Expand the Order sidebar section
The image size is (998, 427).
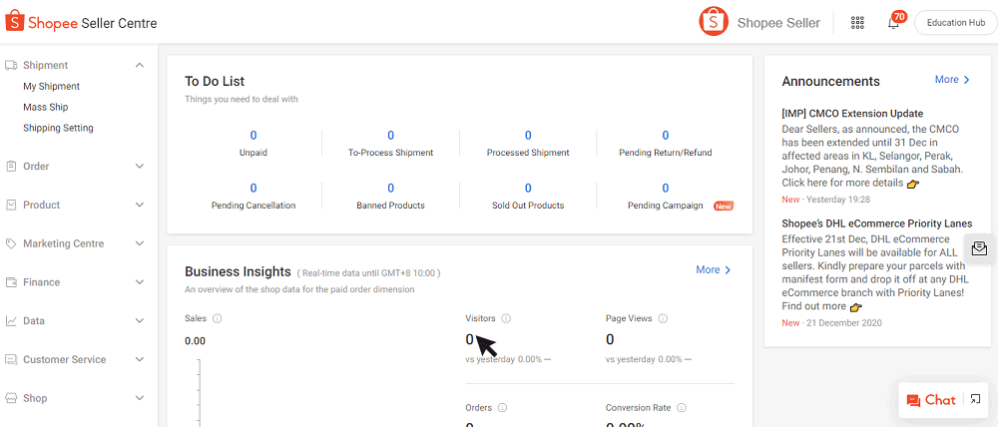pyautogui.click(x=140, y=167)
